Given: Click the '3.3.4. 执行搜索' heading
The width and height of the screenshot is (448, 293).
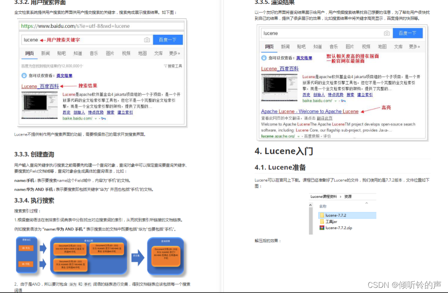Looking at the screenshot, I should pos(34,201).
